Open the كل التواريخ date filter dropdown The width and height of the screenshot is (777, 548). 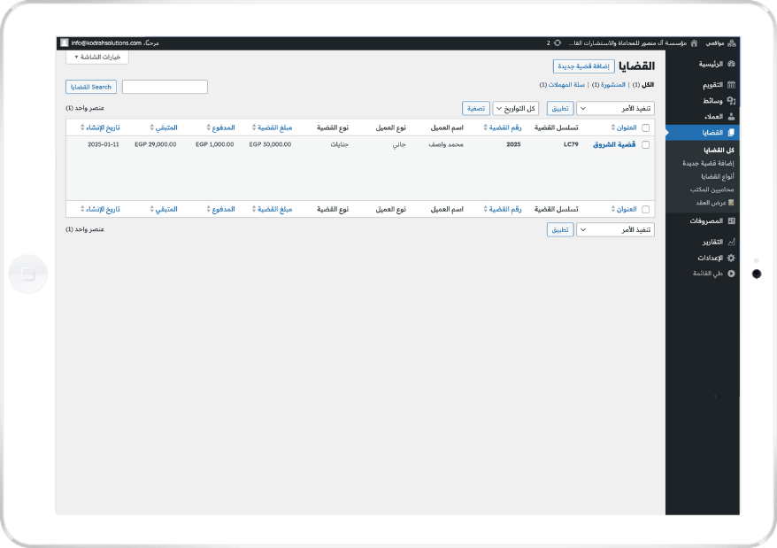coord(516,108)
